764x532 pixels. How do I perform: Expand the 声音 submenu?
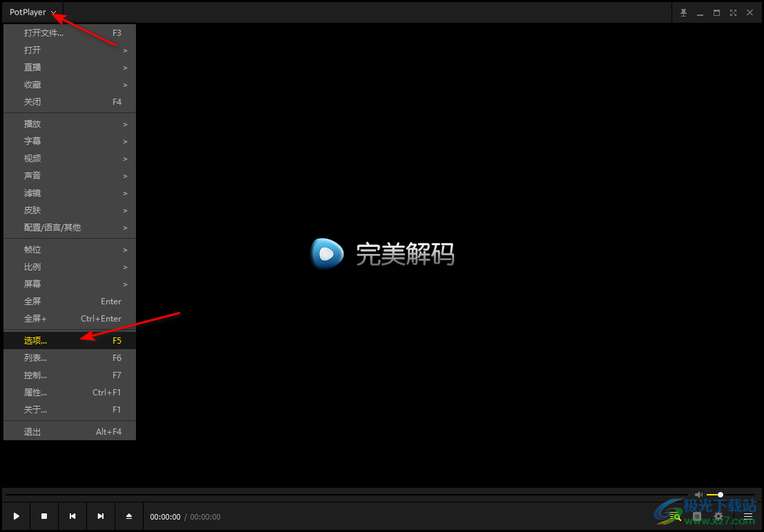coord(70,176)
